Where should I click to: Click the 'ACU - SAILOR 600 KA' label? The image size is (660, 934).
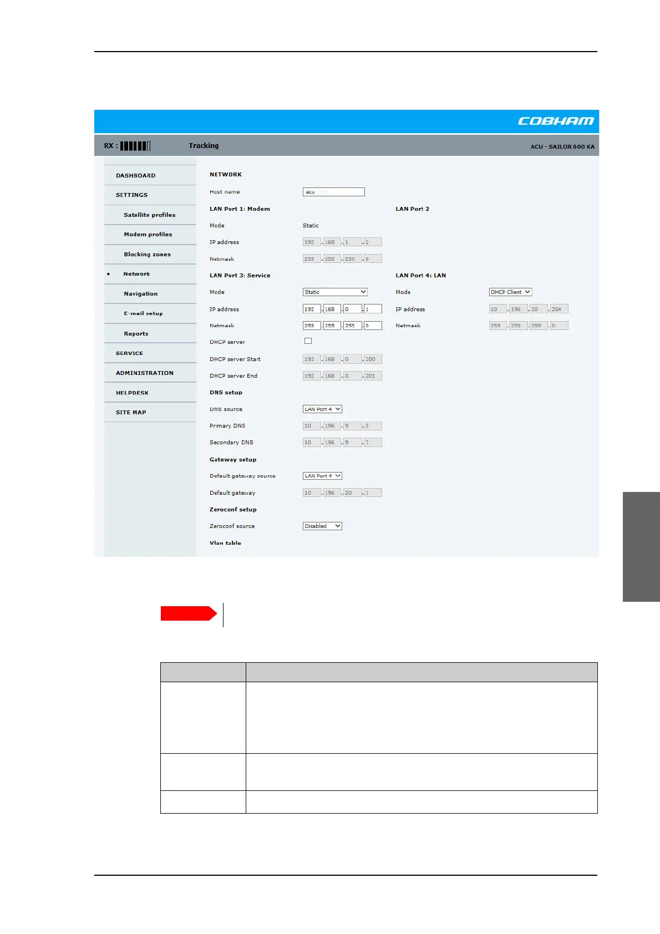pyautogui.click(x=562, y=147)
